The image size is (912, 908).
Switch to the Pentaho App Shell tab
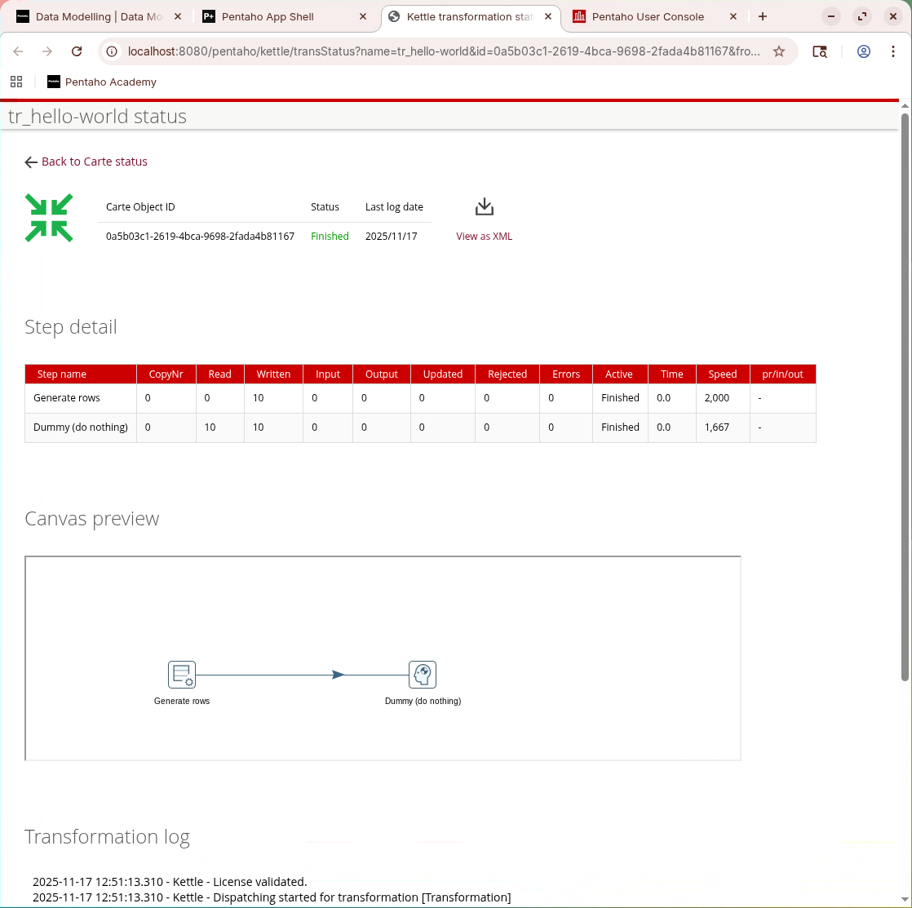268,16
